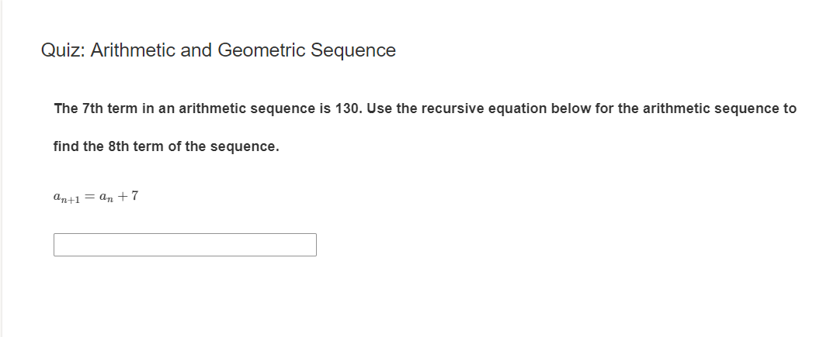The height and width of the screenshot is (337, 837).
Task: Click the "+ 7" in the equation
Action: [x=130, y=196]
